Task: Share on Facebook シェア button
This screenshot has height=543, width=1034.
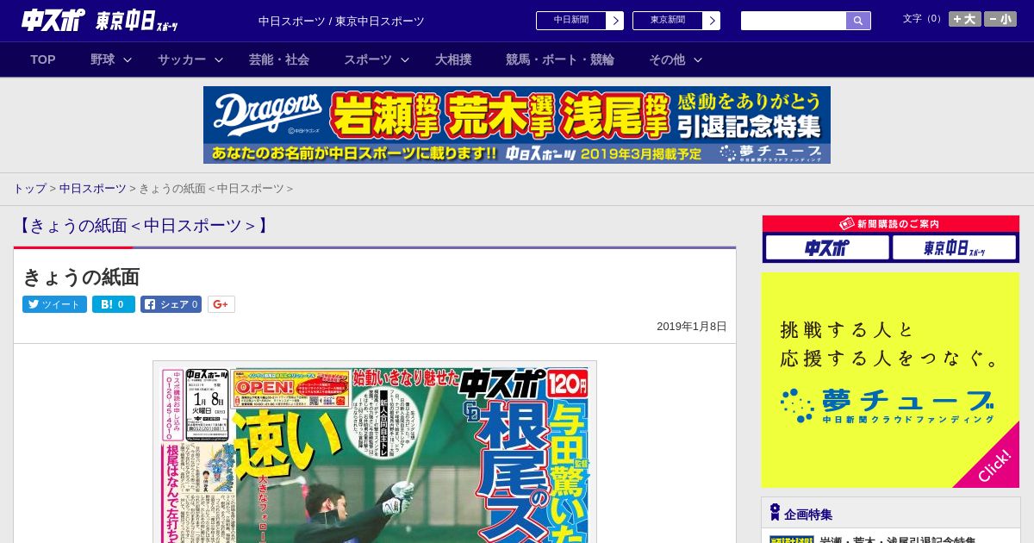Action: [x=171, y=304]
